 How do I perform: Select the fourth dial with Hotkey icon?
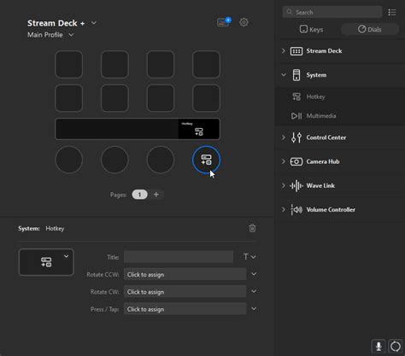click(x=206, y=160)
